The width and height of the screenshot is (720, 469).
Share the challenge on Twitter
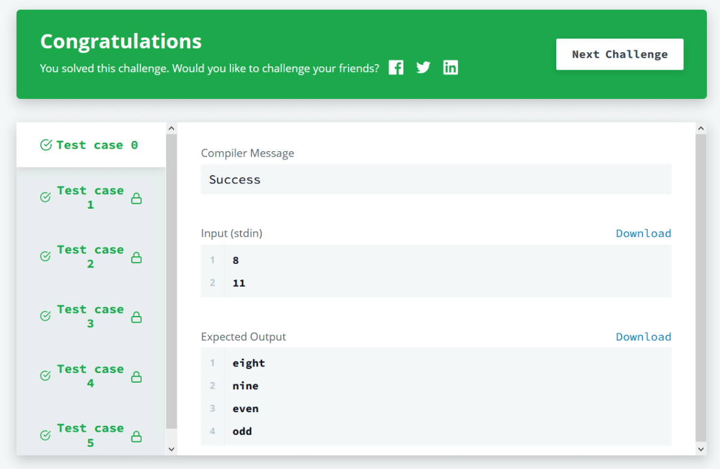tap(423, 67)
